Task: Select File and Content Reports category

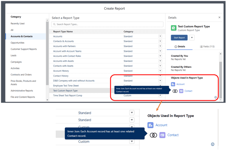Action: 23,97
